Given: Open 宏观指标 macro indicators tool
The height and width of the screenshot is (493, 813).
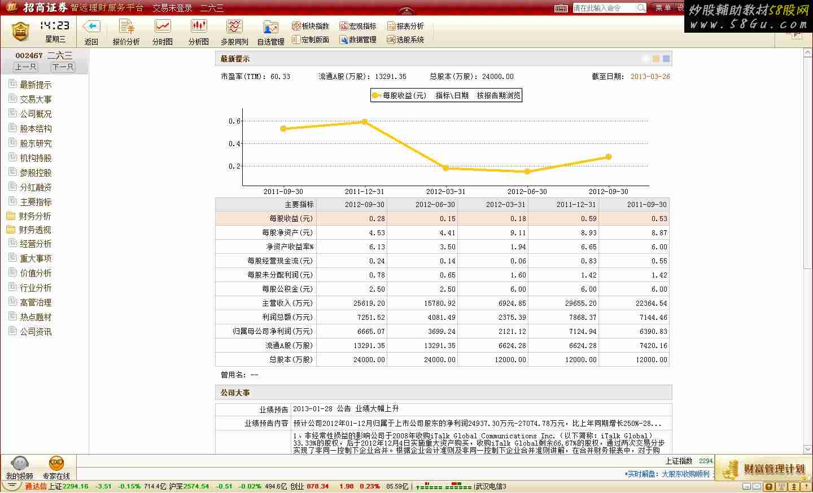Looking at the screenshot, I should (358, 26).
